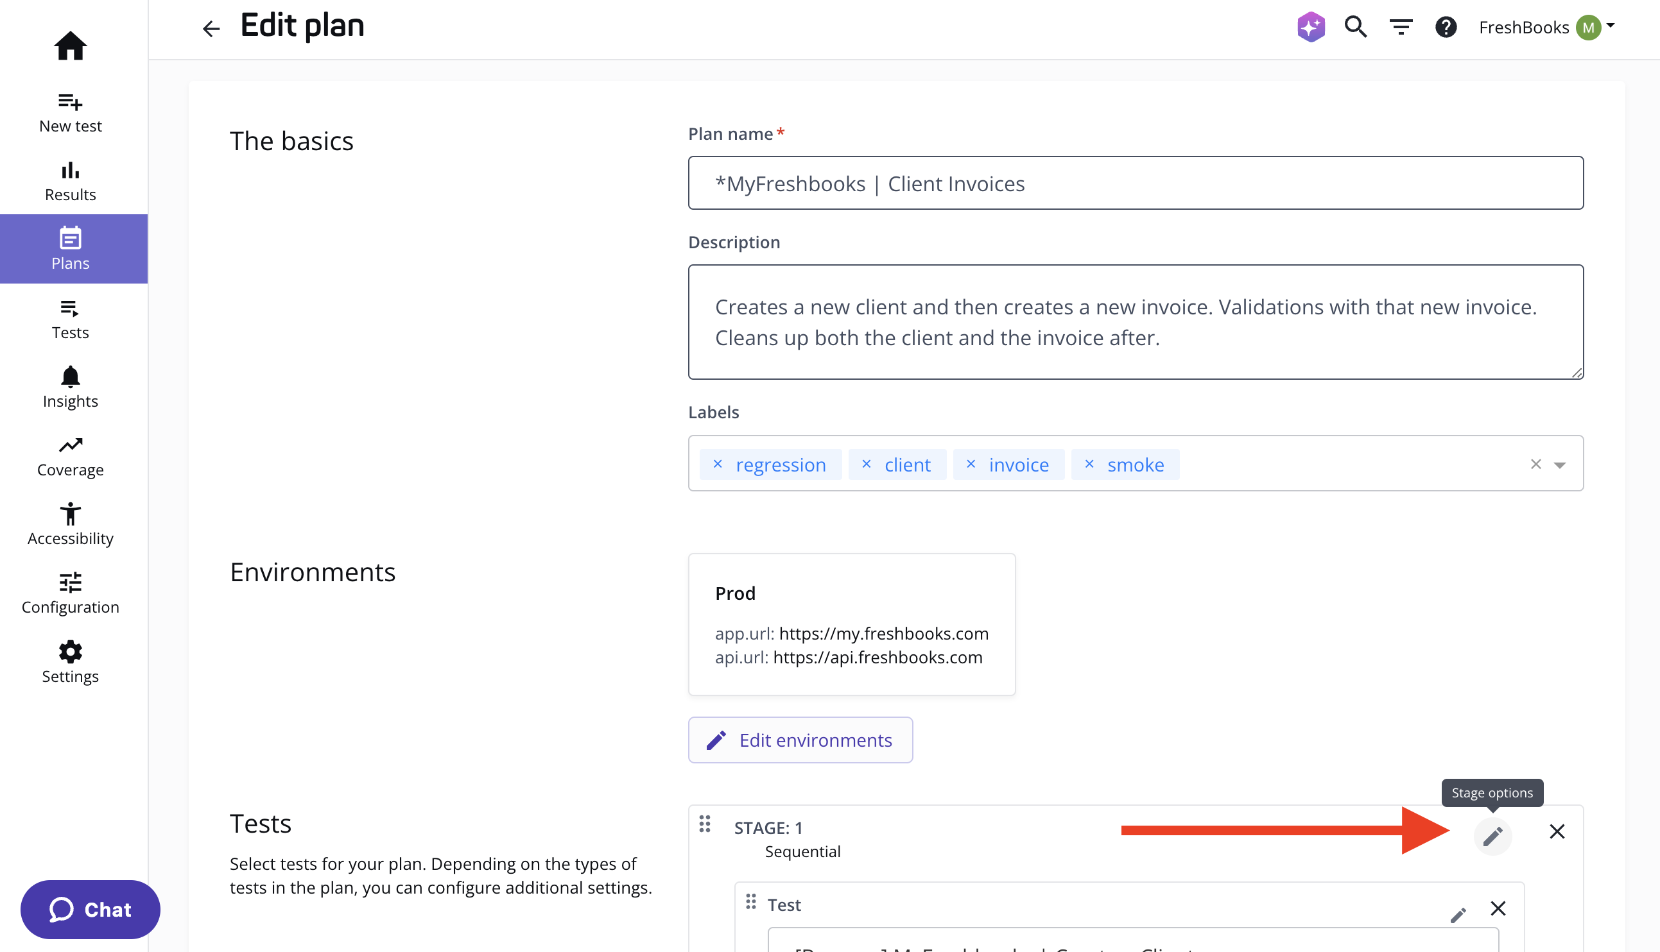Click into the Description text area
This screenshot has height=952, width=1660.
pyautogui.click(x=1136, y=321)
